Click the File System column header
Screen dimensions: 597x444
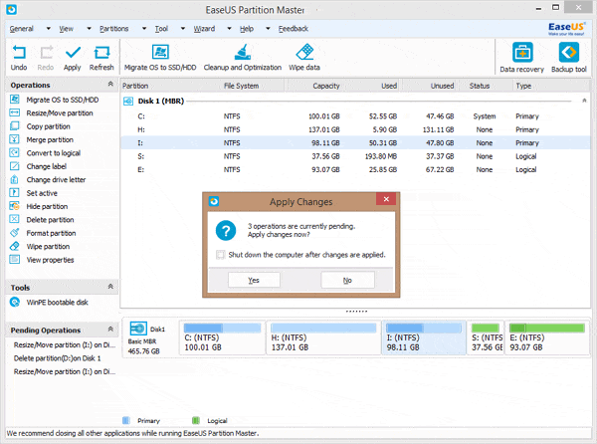pos(241,86)
